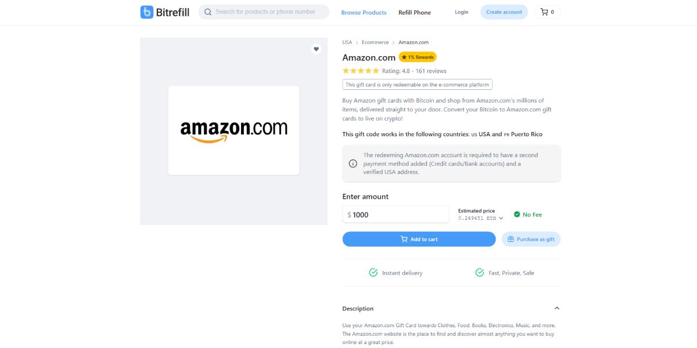This screenshot has width=697, height=348.
Task: Click inside the amount input field
Action: point(395,214)
